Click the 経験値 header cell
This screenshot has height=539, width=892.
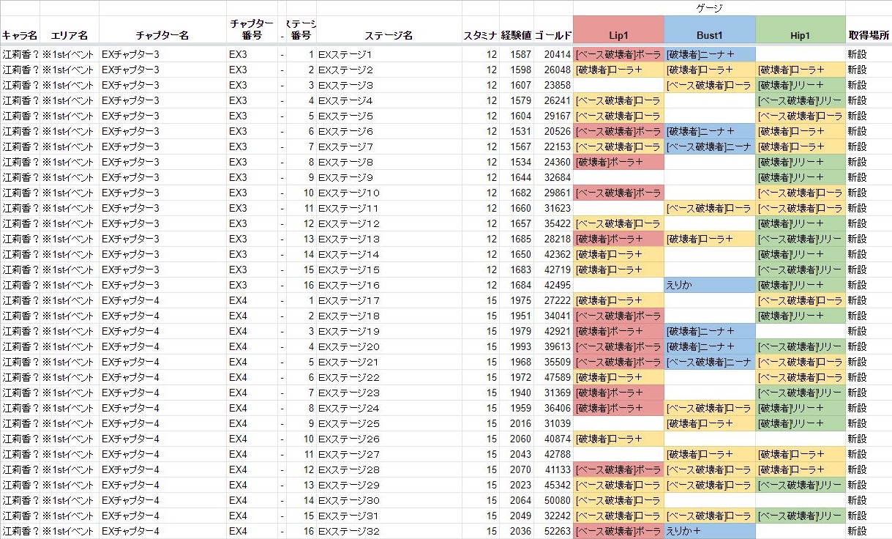pos(516,35)
